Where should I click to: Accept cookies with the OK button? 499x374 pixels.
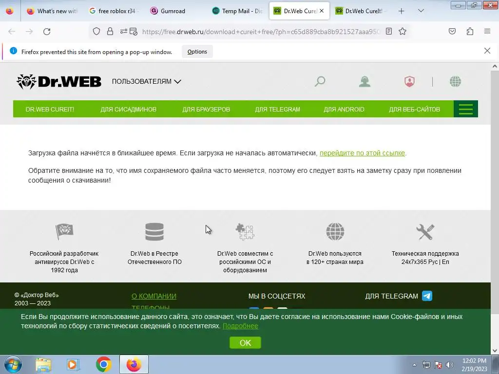[245, 343]
